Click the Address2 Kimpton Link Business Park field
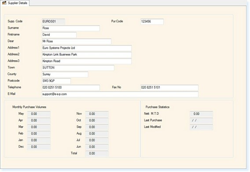This screenshot has height=172, width=250. pyautogui.click(x=87, y=55)
